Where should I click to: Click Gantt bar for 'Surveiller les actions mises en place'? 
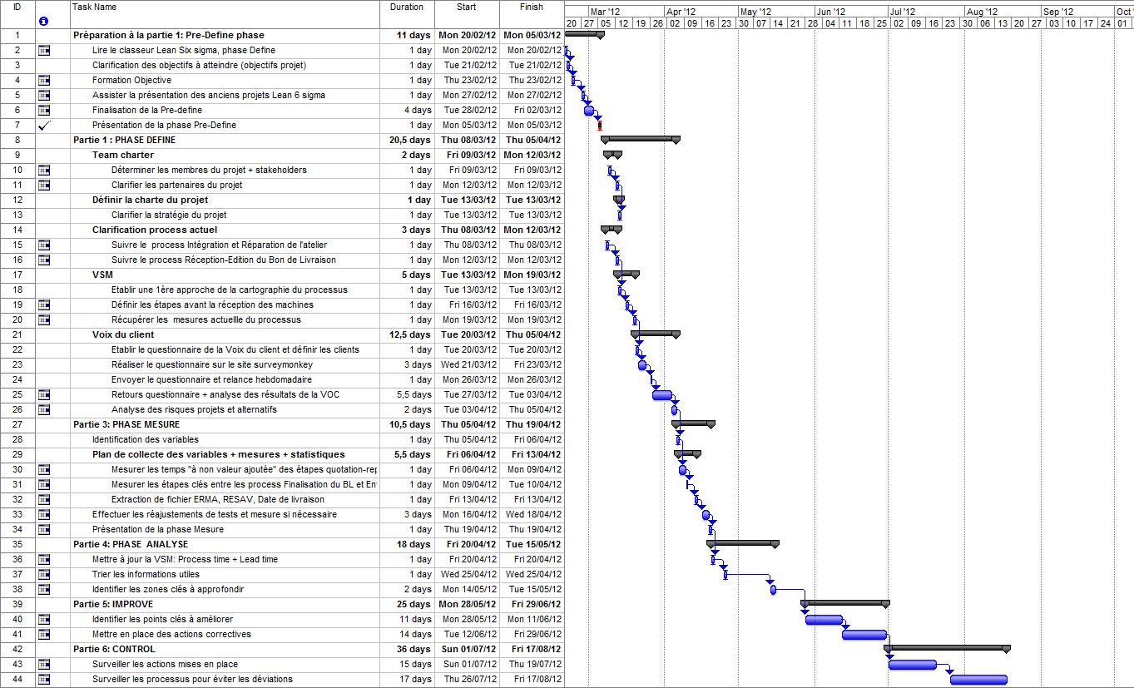[x=912, y=665]
